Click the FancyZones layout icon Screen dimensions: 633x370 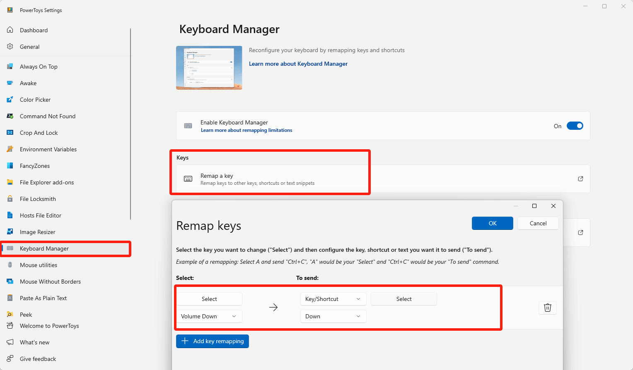coord(10,166)
